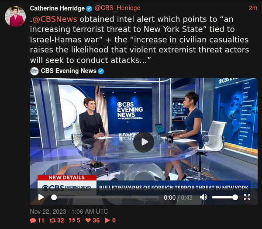Viewport: 262px width, 229px height.
Task: Adjust the volume slider
Action: [x=225, y=198]
